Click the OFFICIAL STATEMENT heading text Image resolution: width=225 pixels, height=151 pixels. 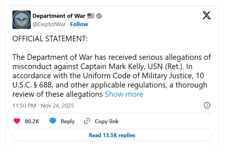click(x=50, y=39)
